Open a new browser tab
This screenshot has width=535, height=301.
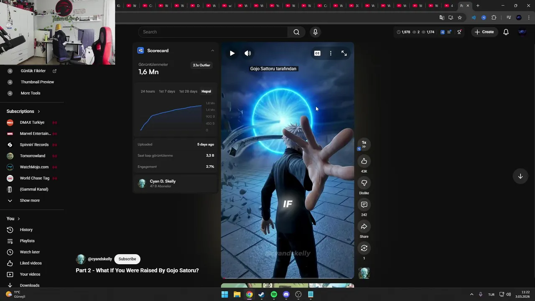click(x=478, y=5)
